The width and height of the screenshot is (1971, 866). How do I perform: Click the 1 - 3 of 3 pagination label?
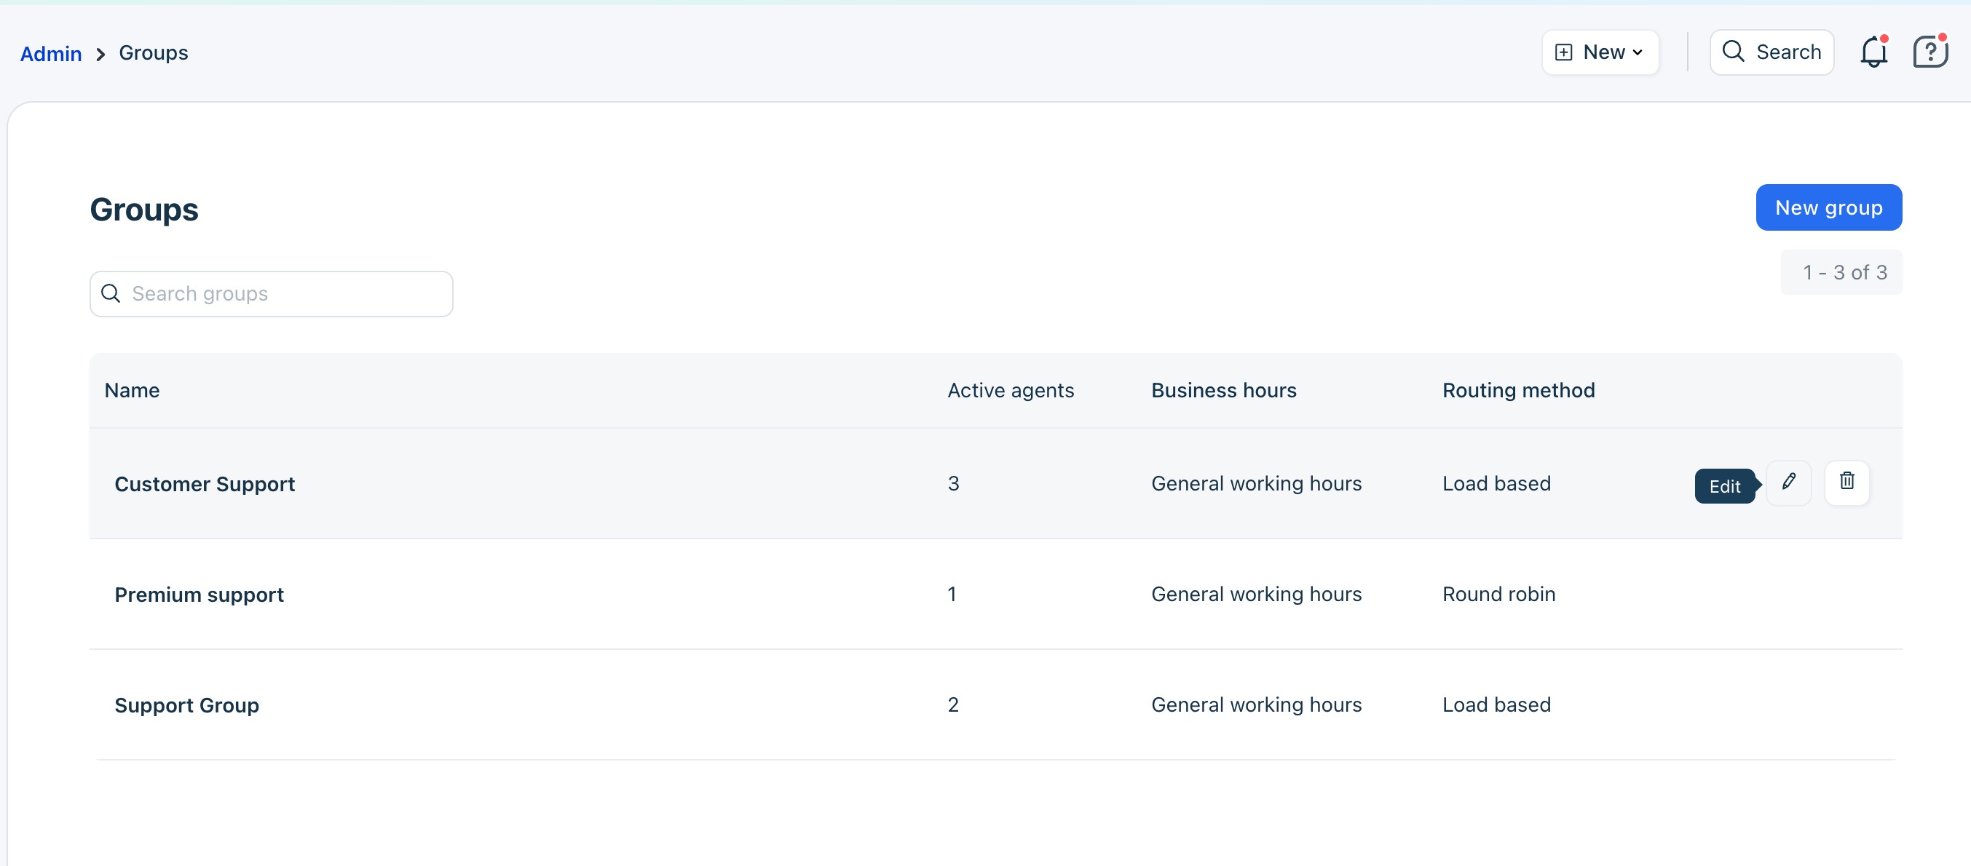click(x=1844, y=272)
